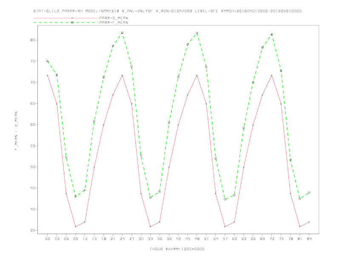Click the x-axis tick label 60
This screenshot has width=337, height=260.
(234, 239)
